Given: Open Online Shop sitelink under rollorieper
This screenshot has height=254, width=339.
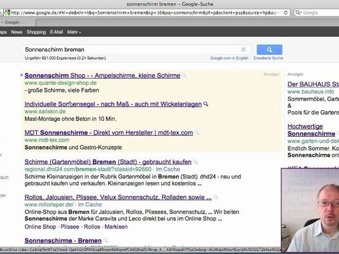Looking at the screenshot, I should click(x=40, y=227).
